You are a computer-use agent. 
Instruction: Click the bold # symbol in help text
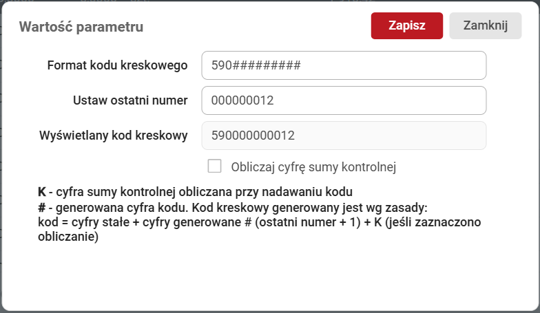click(x=41, y=208)
